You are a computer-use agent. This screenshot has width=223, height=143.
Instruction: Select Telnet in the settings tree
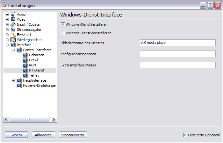pyautogui.click(x=34, y=75)
